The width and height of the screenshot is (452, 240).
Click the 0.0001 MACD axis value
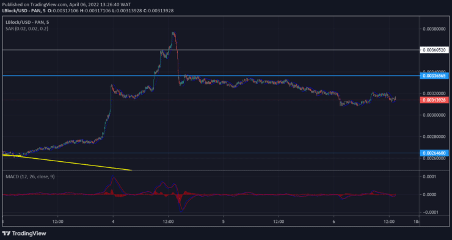coord(429,176)
